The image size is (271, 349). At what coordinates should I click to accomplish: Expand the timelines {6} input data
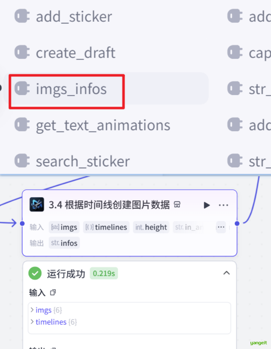point(32,322)
